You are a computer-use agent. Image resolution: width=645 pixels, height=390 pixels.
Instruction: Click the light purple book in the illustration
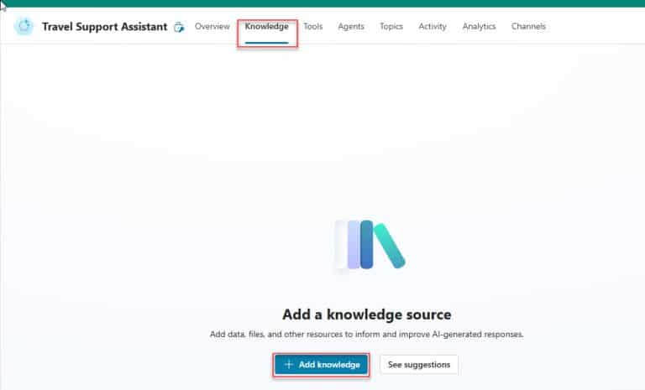[354, 244]
